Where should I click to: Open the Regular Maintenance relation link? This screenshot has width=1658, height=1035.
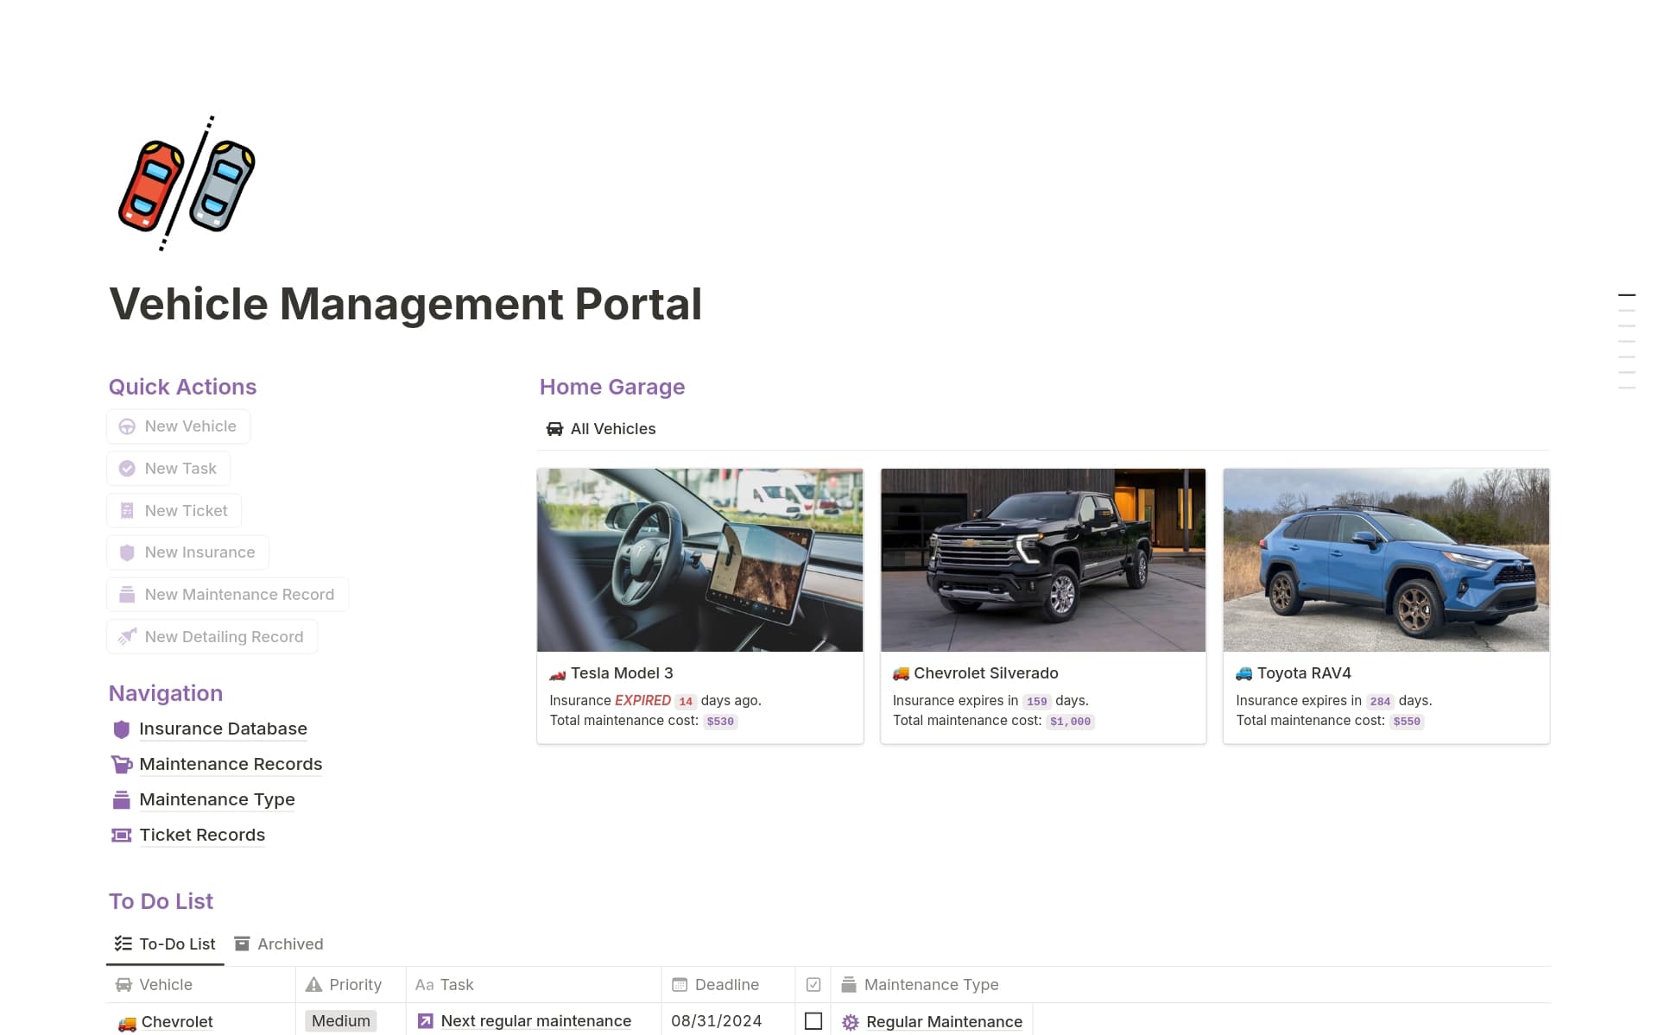click(x=943, y=1022)
